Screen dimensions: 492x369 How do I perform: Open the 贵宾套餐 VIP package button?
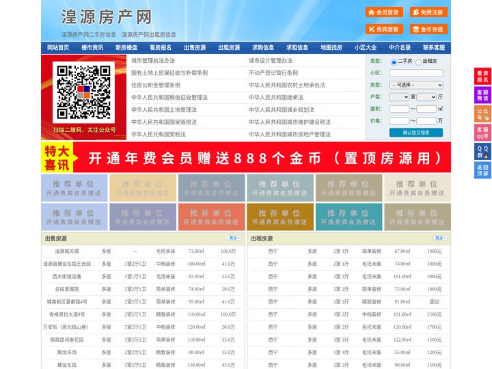[x=384, y=29]
